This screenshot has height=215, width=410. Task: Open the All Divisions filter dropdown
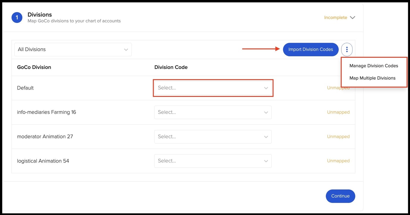point(73,50)
